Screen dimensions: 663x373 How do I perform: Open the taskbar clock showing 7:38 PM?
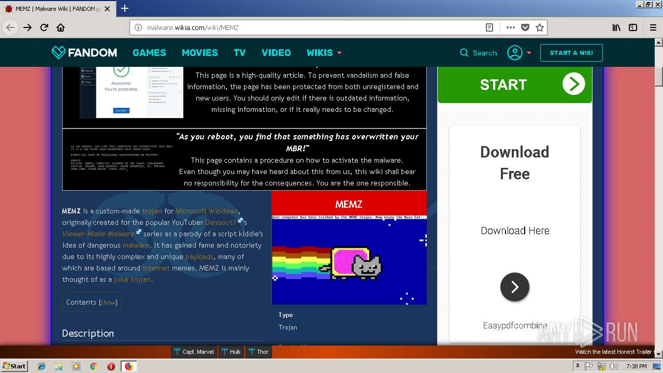click(x=637, y=366)
